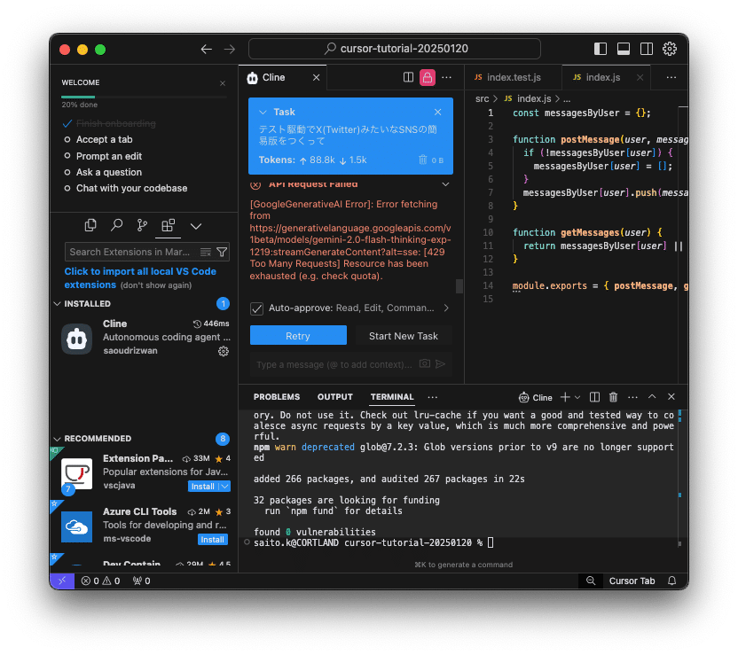
Task: Open terminal panel more actions
Action: [x=632, y=397]
